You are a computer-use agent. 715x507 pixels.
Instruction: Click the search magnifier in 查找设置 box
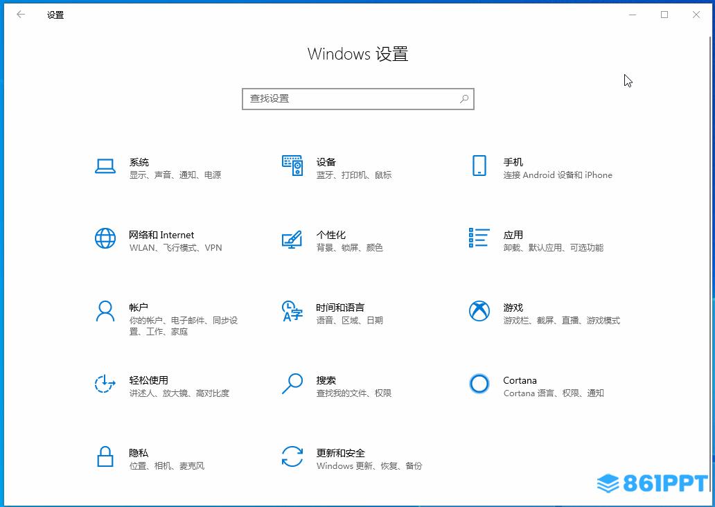(x=464, y=98)
